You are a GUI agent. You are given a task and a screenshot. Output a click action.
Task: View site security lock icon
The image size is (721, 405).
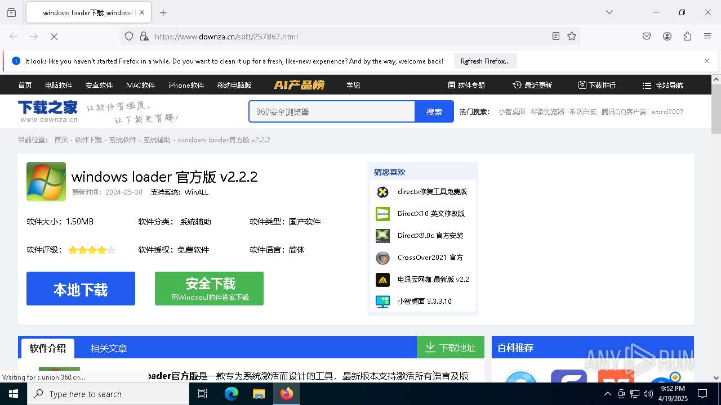[144, 36]
